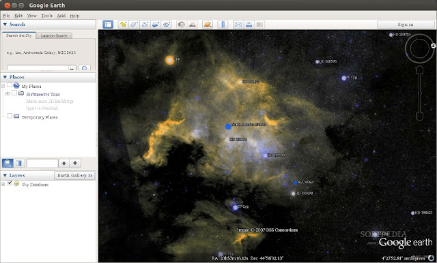Select the ruler measurement tool

(223, 25)
